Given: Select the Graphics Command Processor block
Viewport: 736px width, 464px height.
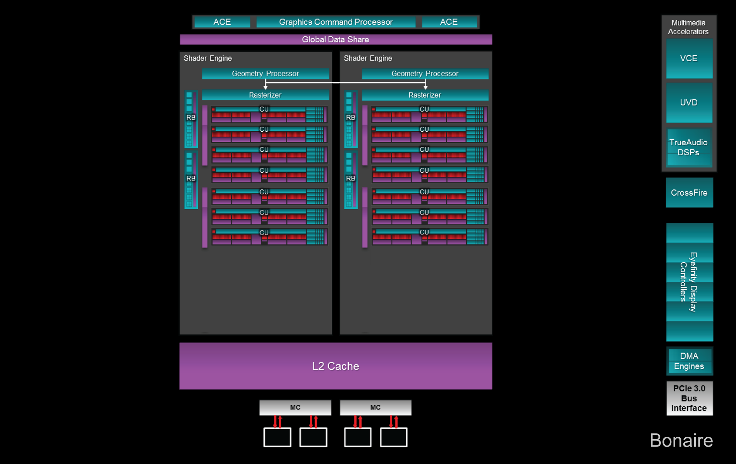Looking at the screenshot, I should [336, 22].
